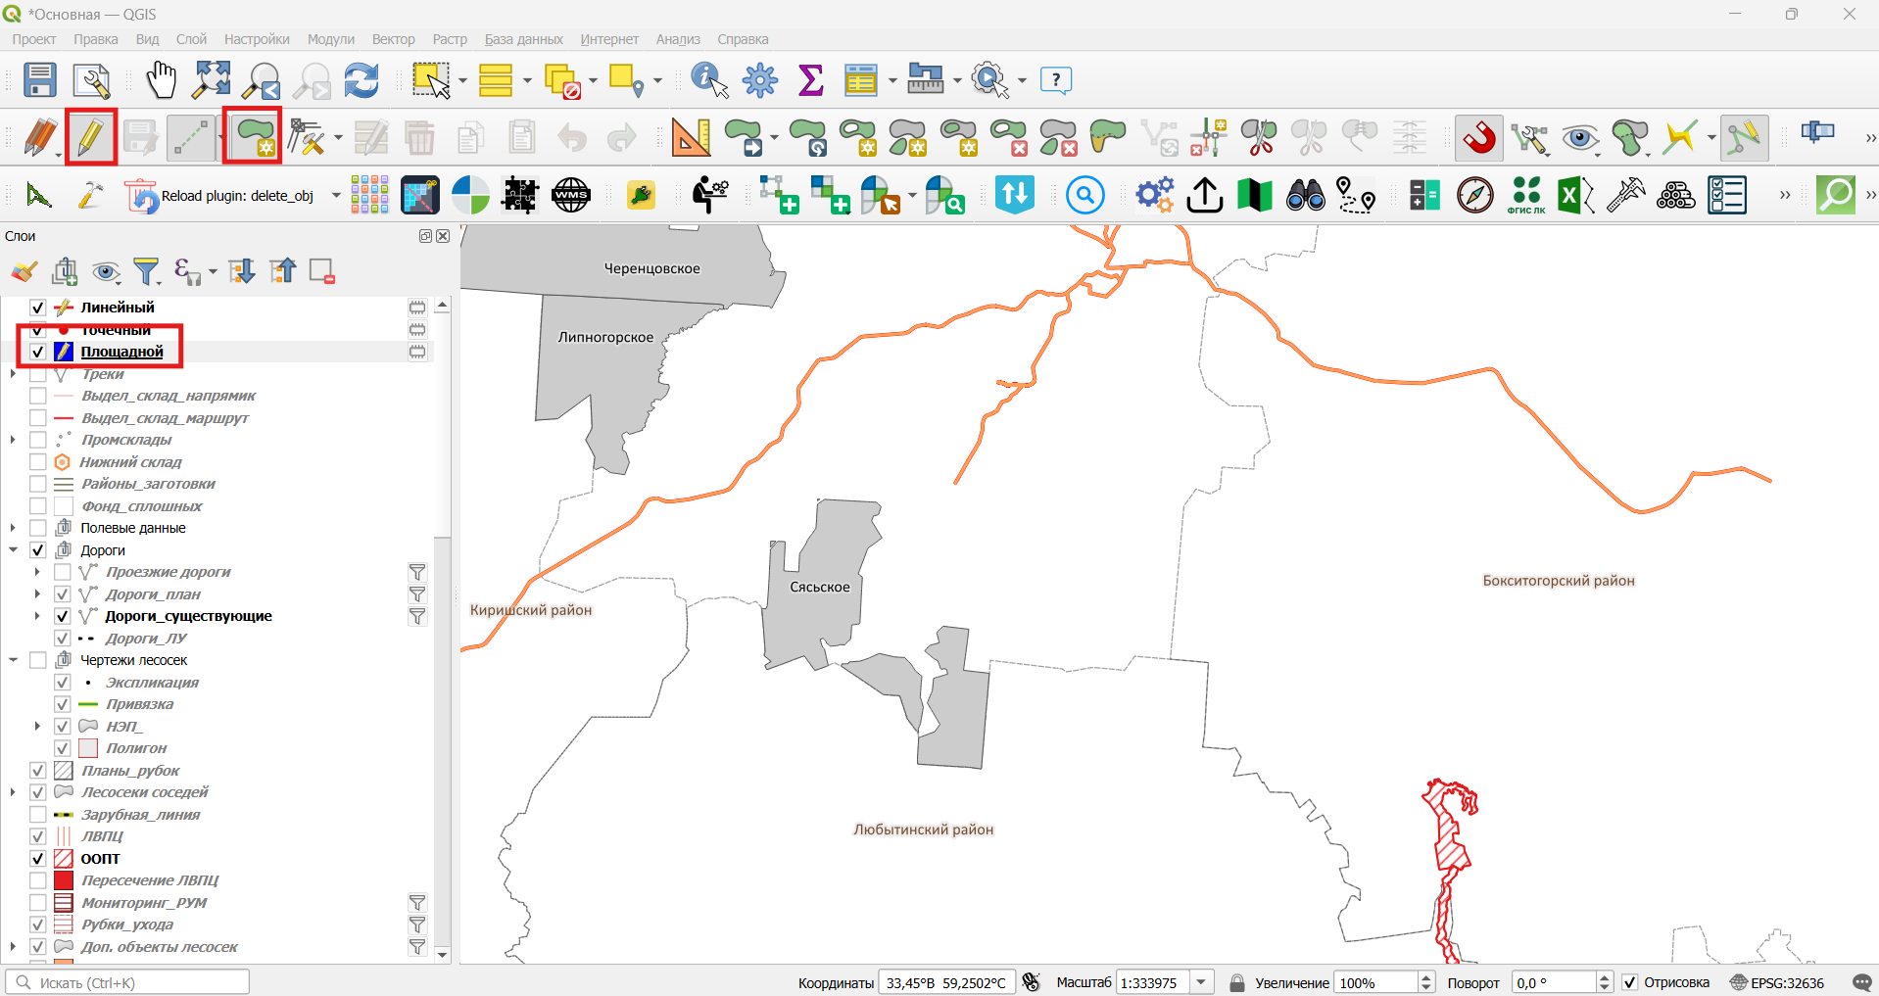Image resolution: width=1879 pixels, height=996 pixels.
Task: Open the Модули menu
Action: click(x=331, y=39)
